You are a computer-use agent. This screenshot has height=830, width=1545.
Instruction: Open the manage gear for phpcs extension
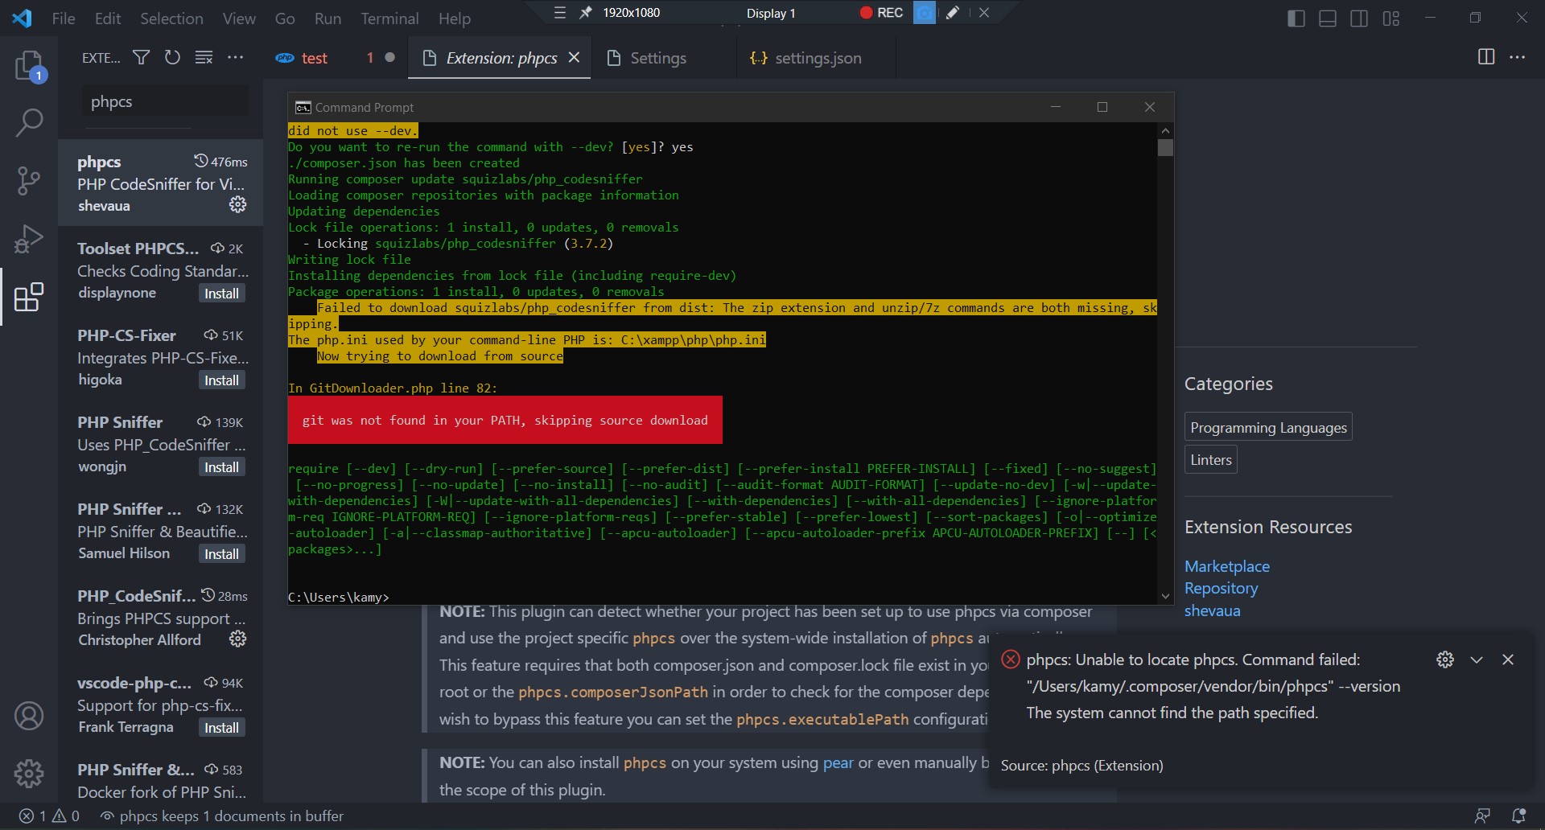(237, 204)
